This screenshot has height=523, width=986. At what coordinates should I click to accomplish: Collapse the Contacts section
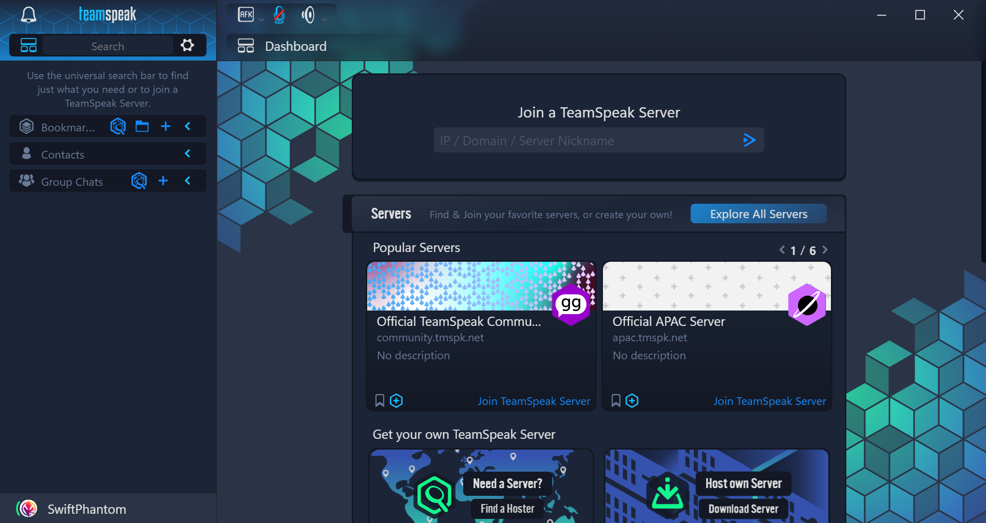coord(187,153)
